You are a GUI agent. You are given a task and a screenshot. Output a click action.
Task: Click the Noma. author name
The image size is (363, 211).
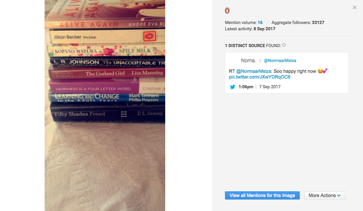(248, 61)
